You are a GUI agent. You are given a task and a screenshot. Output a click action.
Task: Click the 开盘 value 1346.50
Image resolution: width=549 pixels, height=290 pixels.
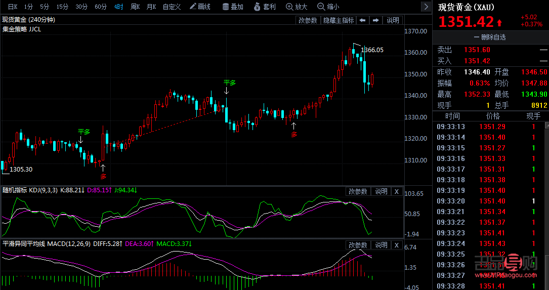[534, 72]
